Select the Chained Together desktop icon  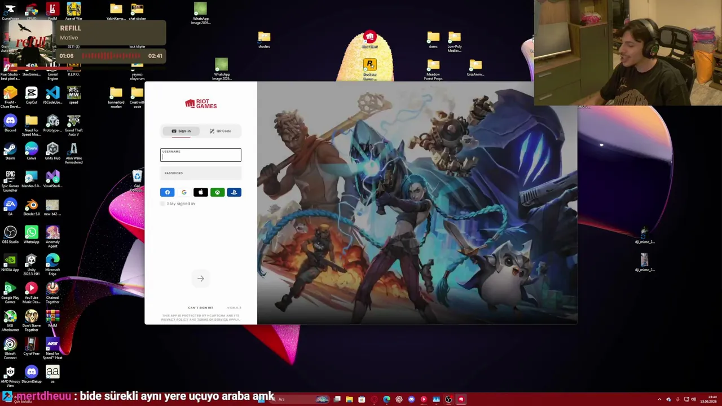click(52, 292)
